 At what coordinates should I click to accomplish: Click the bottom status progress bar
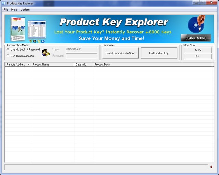106,167
